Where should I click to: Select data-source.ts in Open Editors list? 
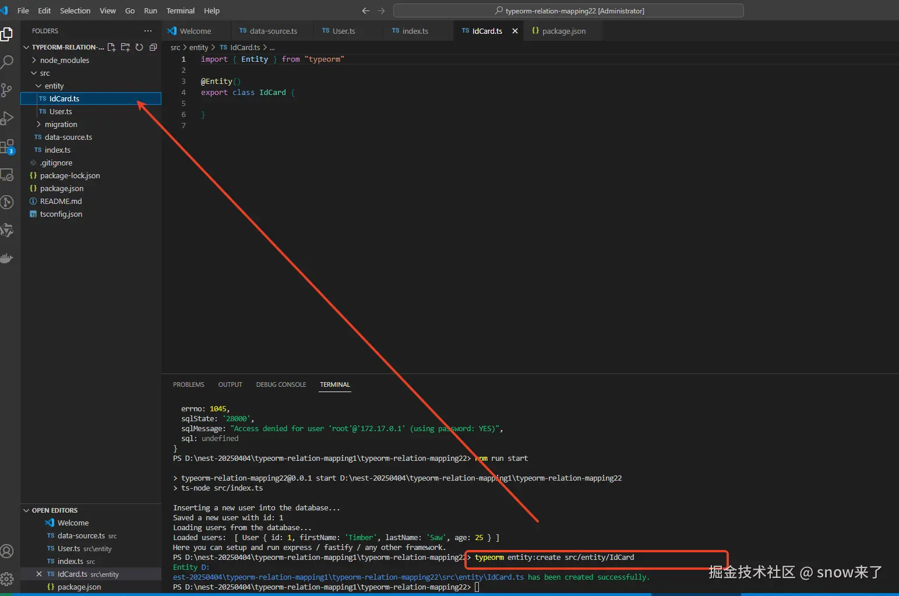tap(90, 535)
